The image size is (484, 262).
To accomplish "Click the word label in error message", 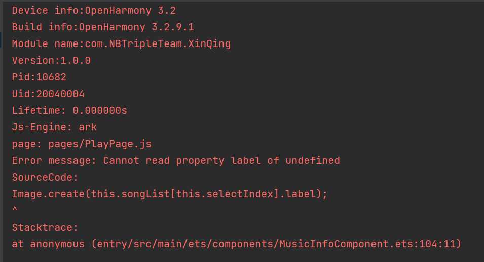I will pos(246,160).
